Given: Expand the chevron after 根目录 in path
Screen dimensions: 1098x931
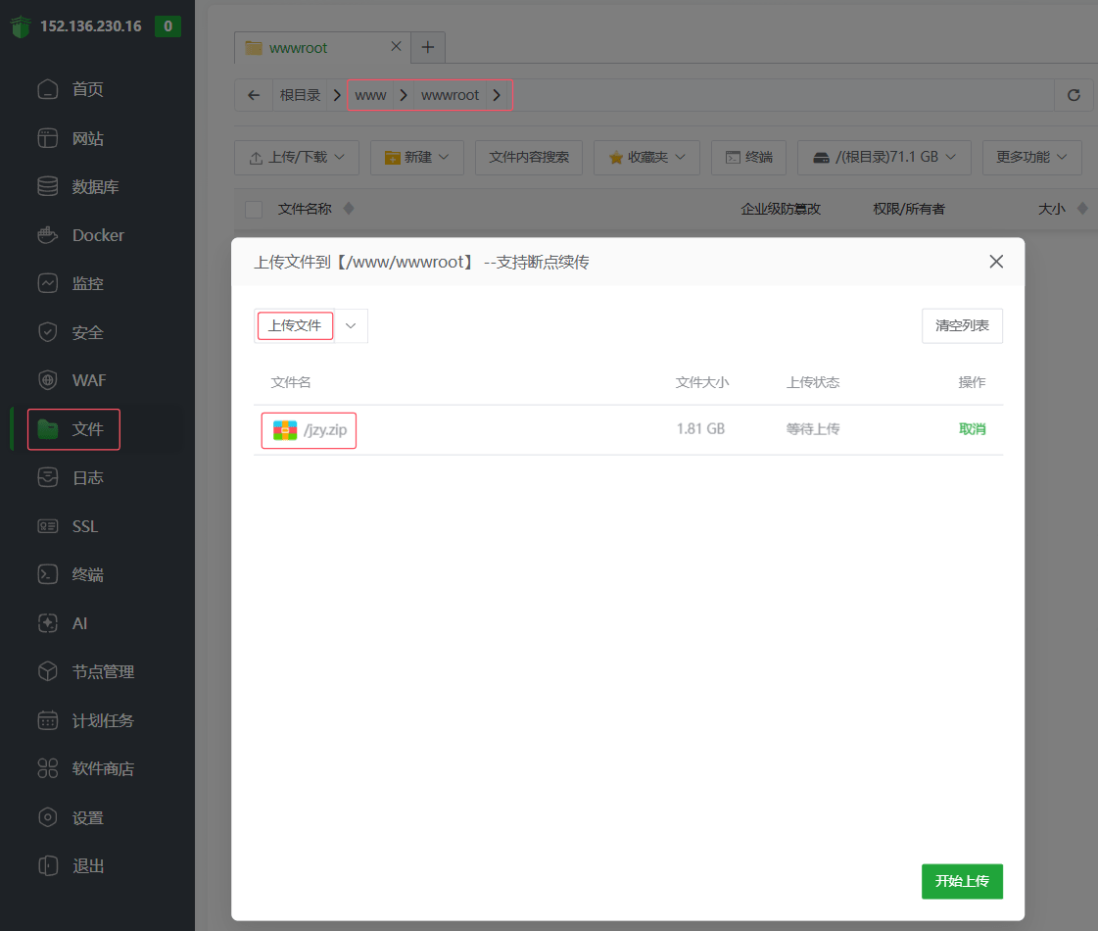Looking at the screenshot, I should (x=337, y=95).
